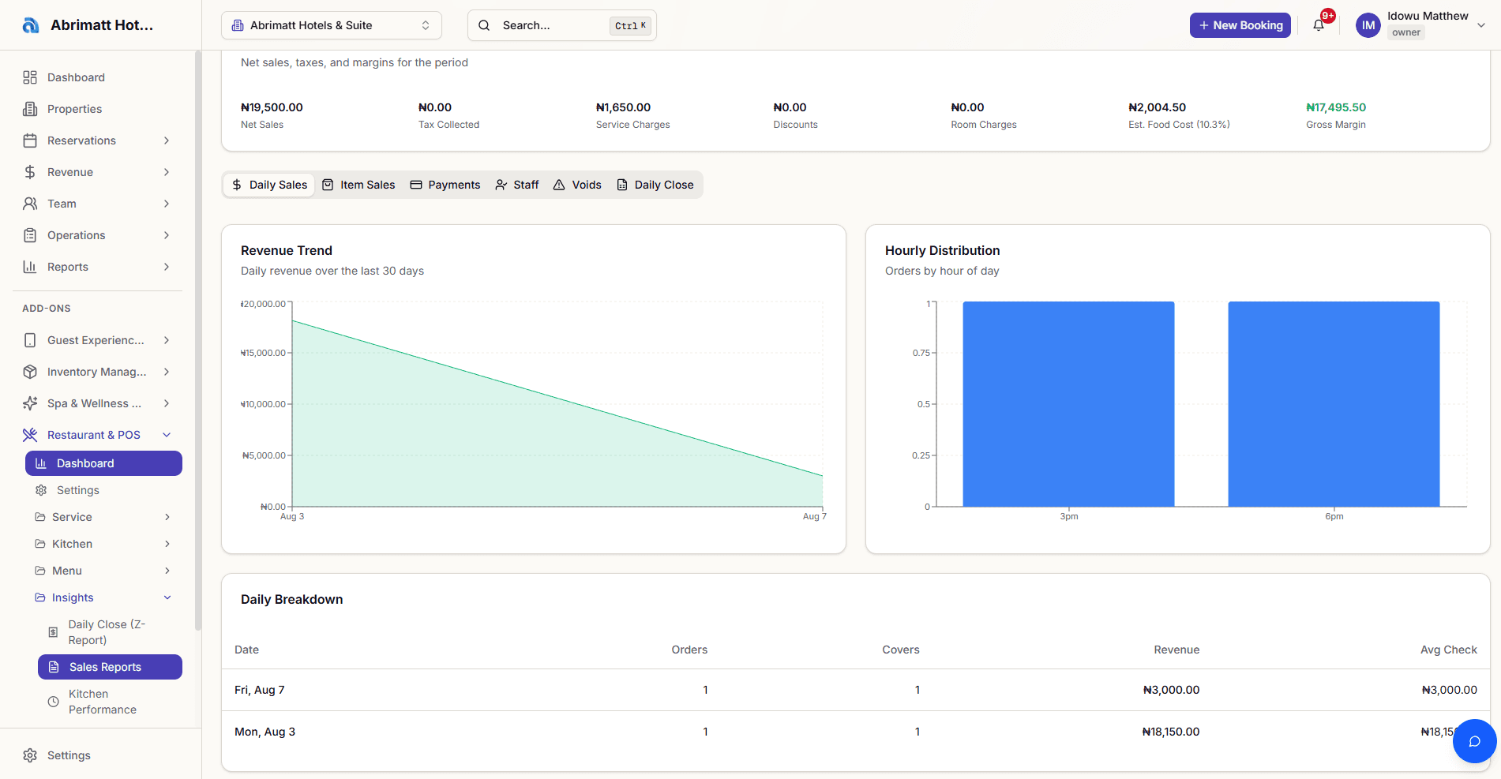The height and width of the screenshot is (779, 1501).
Task: Switch to the Payments tab
Action: pyautogui.click(x=445, y=185)
